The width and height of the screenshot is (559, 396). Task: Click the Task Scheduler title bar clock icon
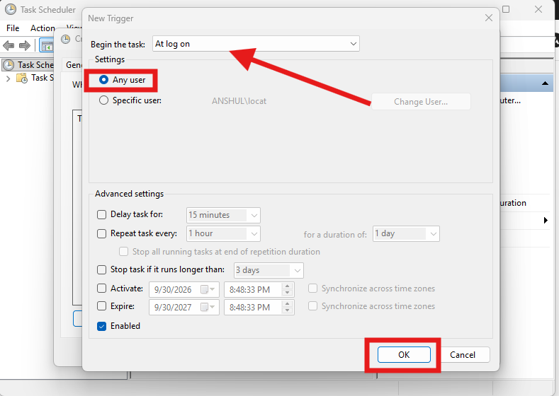tap(11, 9)
